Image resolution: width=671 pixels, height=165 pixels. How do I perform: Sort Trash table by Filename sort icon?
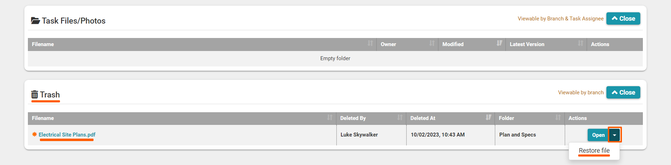(330, 118)
